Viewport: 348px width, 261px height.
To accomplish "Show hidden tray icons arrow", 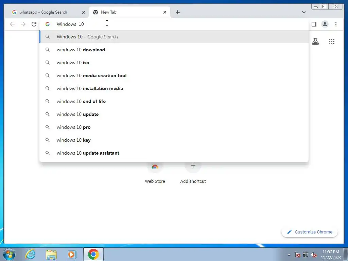I will [x=289, y=255].
